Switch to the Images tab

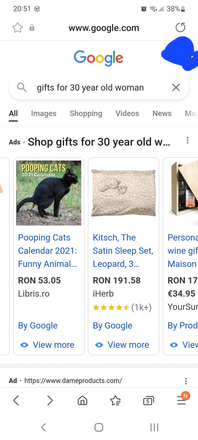44,113
